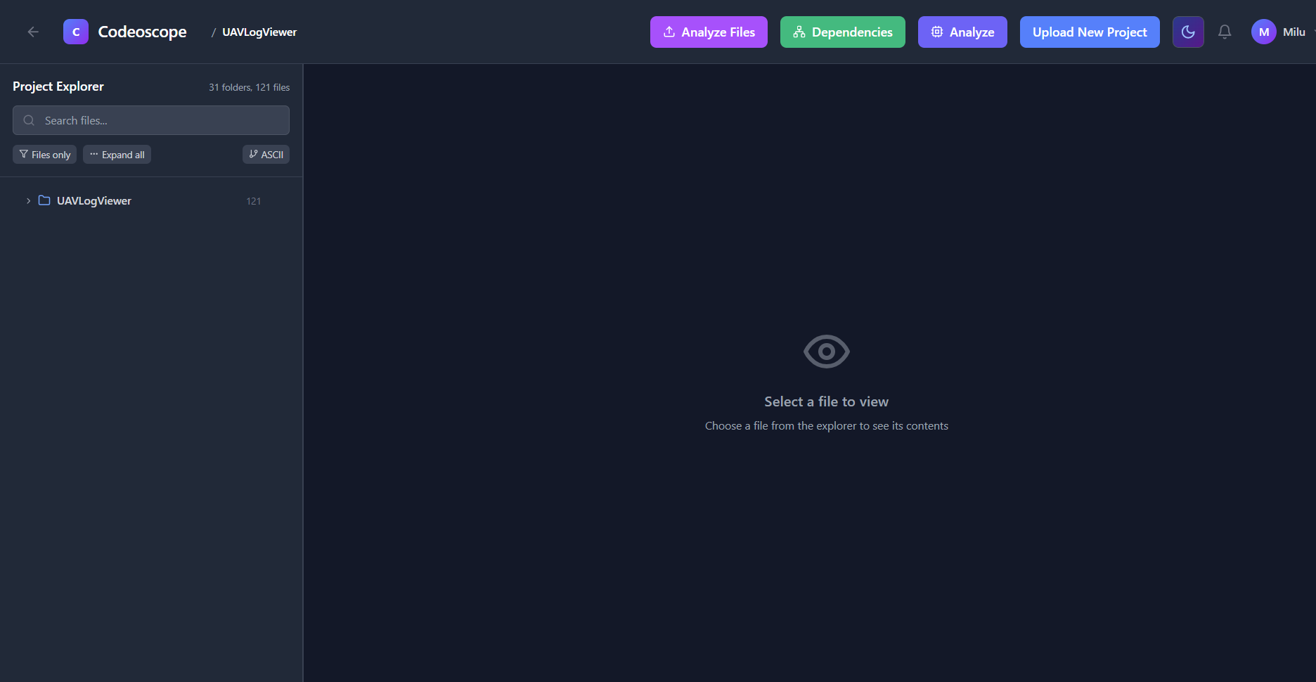Image resolution: width=1316 pixels, height=682 pixels.
Task: Toggle the Files only filter
Action: point(44,155)
